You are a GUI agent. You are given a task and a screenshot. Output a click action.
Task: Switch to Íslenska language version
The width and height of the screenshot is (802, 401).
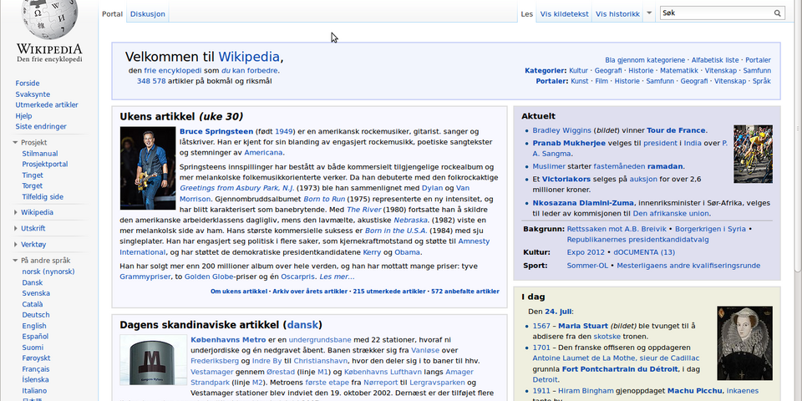[x=35, y=379]
